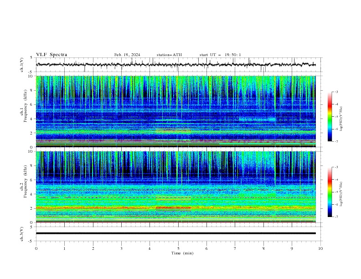Screen dimensions: 361x279
Task: Click the '5' tick on the ch.1(V) axis
Action: [x=32, y=57]
